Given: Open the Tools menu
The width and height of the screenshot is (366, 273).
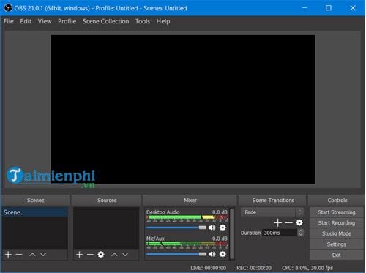Looking at the screenshot, I should (143, 21).
